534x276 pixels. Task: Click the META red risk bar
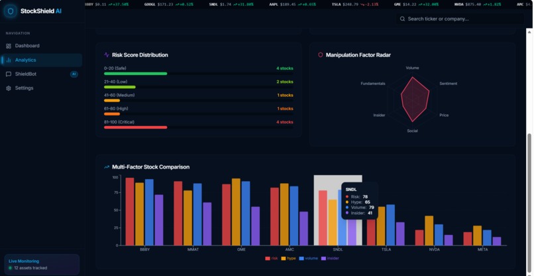[468, 239]
